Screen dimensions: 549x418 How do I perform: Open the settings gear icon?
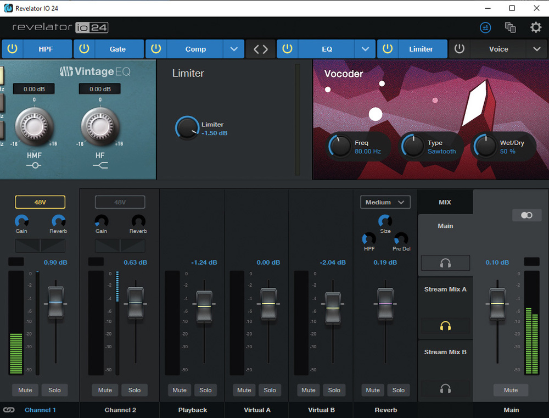[x=535, y=27]
